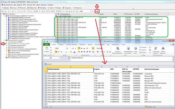This screenshot has height=109, width=175.
Task: Open the Отладка menu
Action: pos(50,5)
